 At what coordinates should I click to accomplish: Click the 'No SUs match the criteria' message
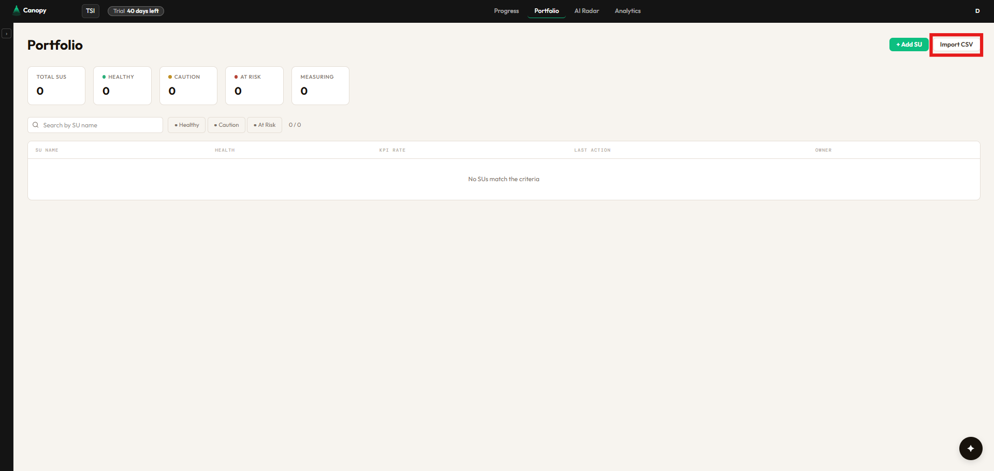504,179
